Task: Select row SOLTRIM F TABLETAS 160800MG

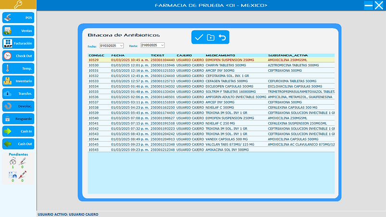Action: click(x=211, y=91)
